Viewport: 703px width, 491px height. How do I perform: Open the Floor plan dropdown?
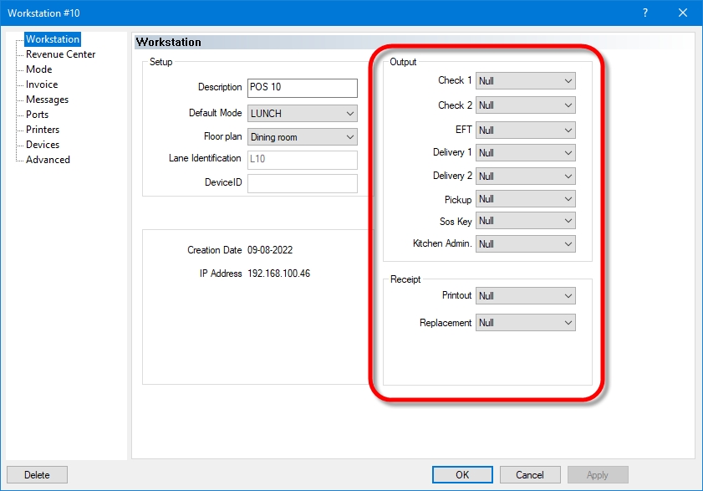302,137
